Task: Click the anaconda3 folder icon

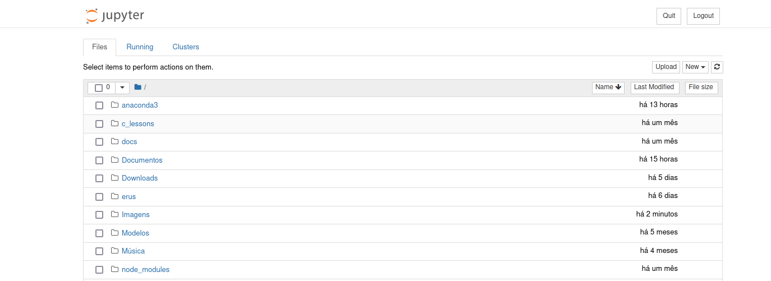Action: click(115, 105)
